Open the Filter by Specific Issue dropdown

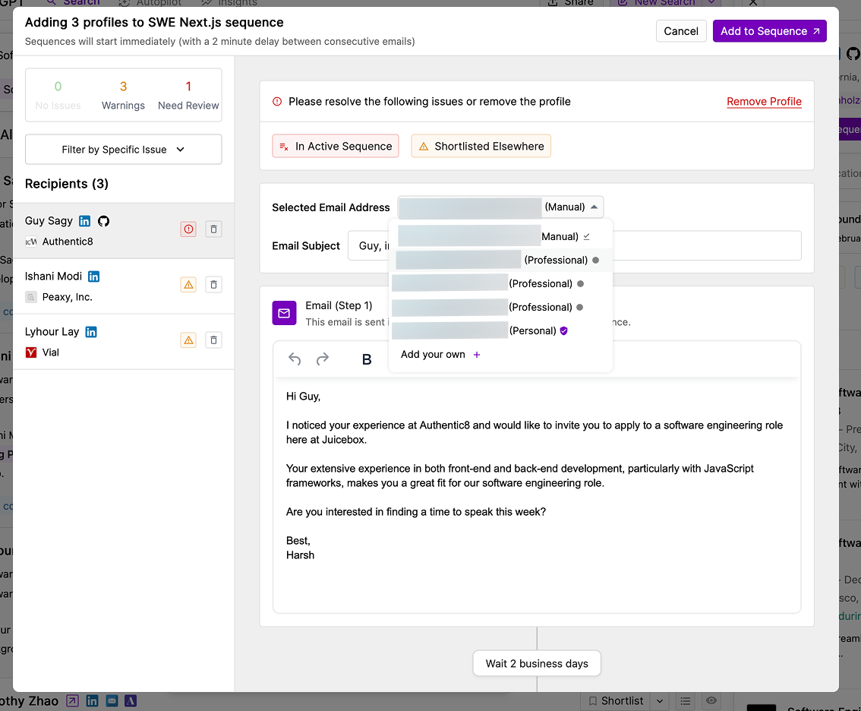point(124,150)
